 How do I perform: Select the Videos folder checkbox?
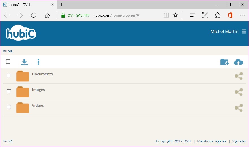9,107
